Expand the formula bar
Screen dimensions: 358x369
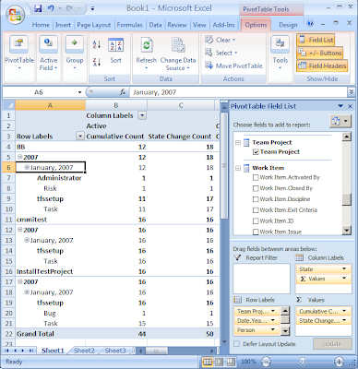pyautogui.click(x=351, y=91)
